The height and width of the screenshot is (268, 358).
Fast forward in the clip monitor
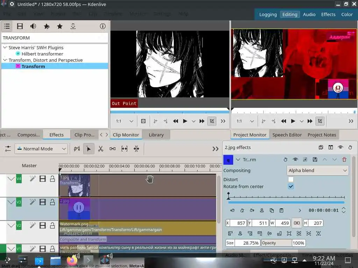click(x=202, y=121)
